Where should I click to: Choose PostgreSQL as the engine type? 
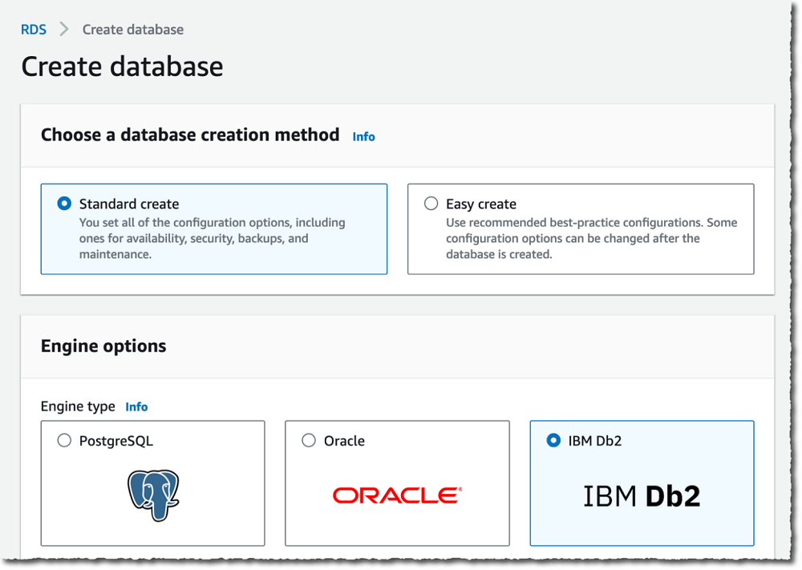click(x=64, y=440)
